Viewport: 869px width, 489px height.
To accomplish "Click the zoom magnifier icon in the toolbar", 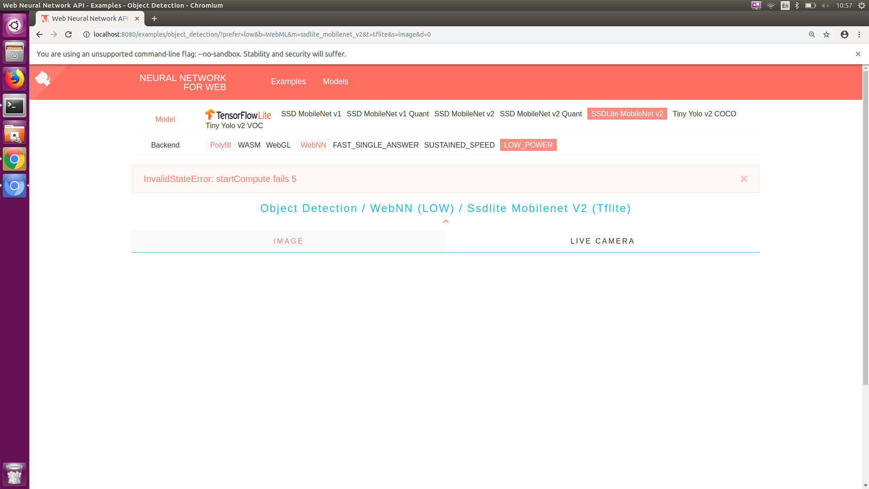I will [x=811, y=34].
